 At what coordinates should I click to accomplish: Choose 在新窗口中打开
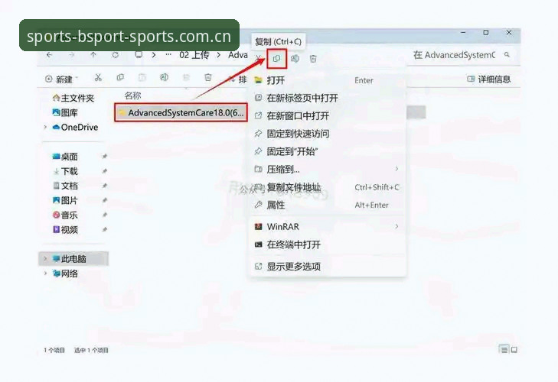(328, 116)
